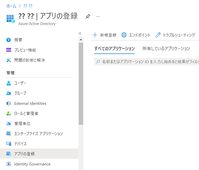The image size is (199, 170).
Task: Open エンタープライズ アプリケーション menu item
Action: coord(39,134)
